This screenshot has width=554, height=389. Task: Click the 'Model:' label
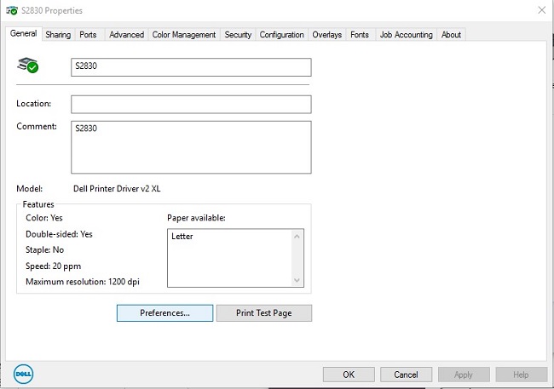tap(29, 188)
